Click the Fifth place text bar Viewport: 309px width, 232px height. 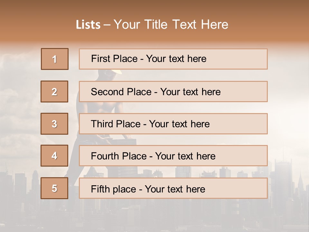pos(173,188)
